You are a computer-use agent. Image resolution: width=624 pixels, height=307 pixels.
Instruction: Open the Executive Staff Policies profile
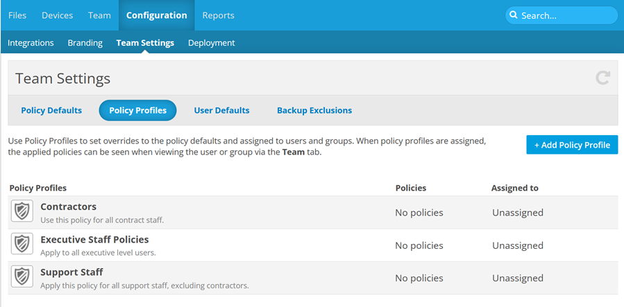click(x=94, y=240)
